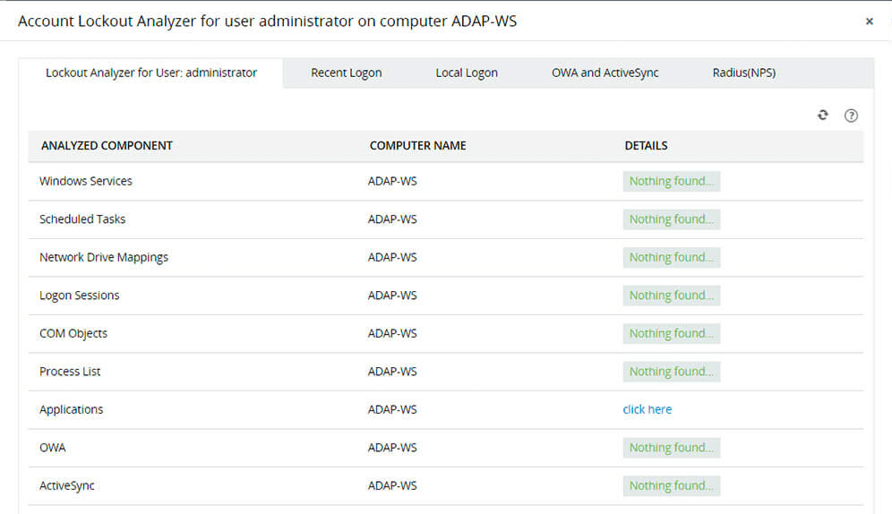The width and height of the screenshot is (892, 514).
Task: Go to the Radius(NPS) tab
Action: click(743, 73)
